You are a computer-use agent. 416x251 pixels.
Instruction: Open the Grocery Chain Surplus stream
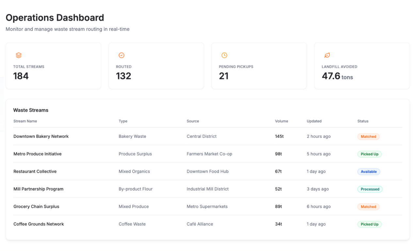(36, 207)
